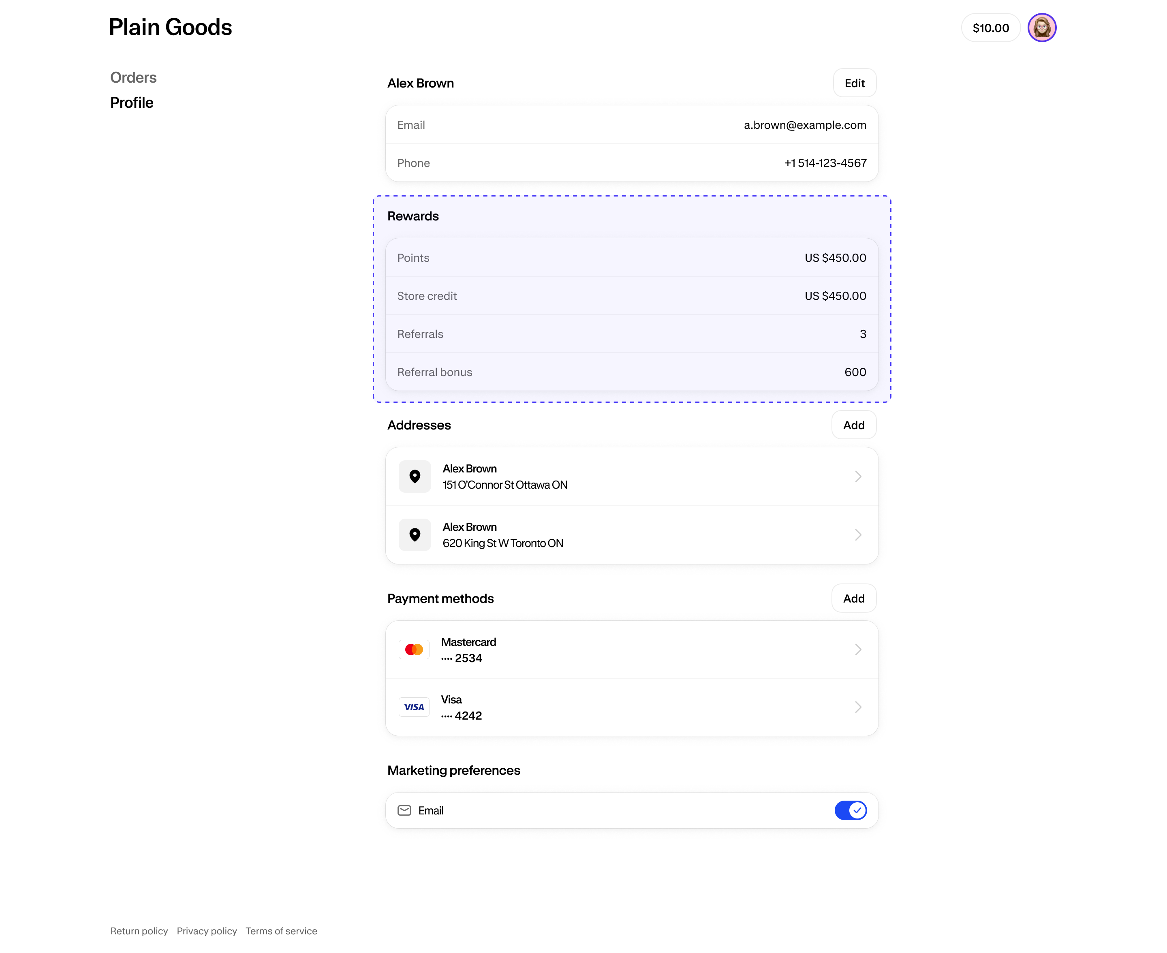Click the Ottawa address location pin icon

coord(415,476)
